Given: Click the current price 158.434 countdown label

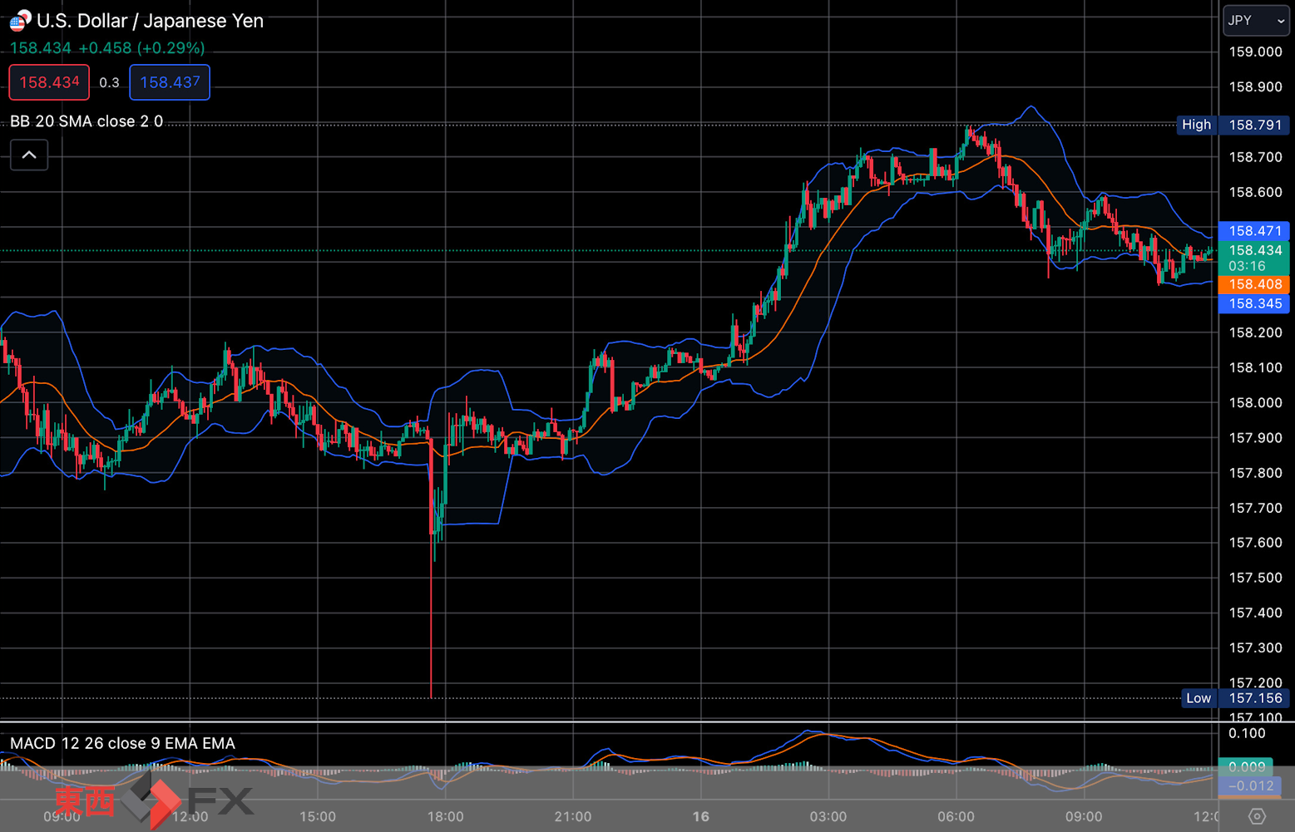Looking at the screenshot, I should 1254,258.
